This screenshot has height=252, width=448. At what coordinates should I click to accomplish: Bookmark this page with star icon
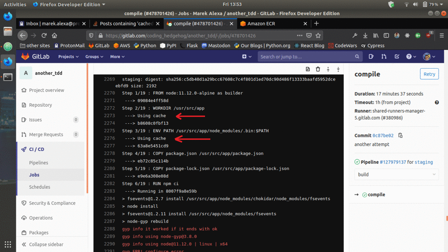[318, 36]
